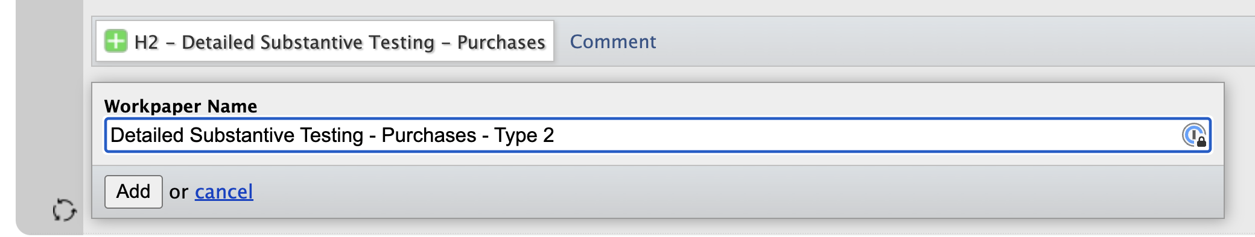Dismiss the workpaper form via cancel
The width and height of the screenshot is (1255, 237).
pos(224,192)
